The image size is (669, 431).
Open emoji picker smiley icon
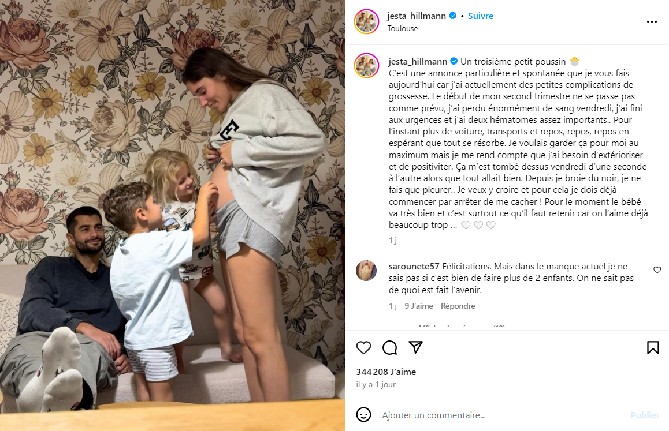click(363, 415)
